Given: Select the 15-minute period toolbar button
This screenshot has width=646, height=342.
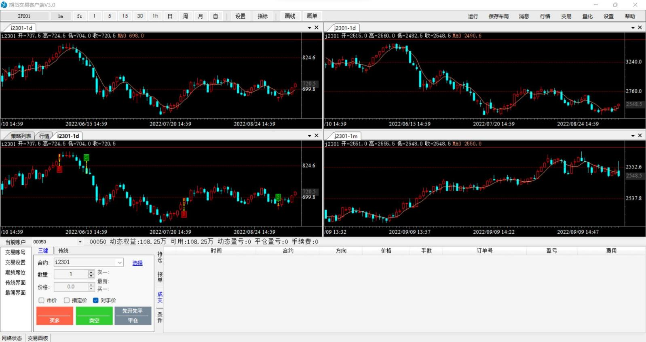Looking at the screenshot, I should click(125, 16).
